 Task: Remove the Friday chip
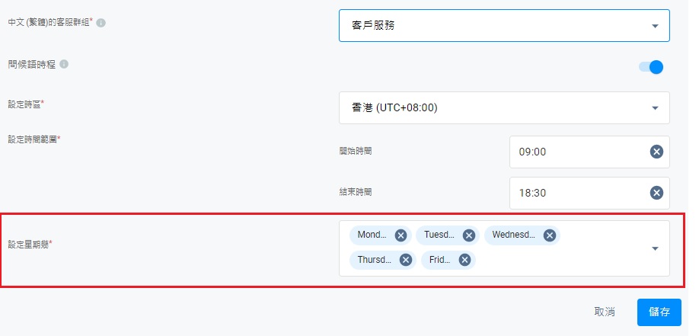coord(464,260)
